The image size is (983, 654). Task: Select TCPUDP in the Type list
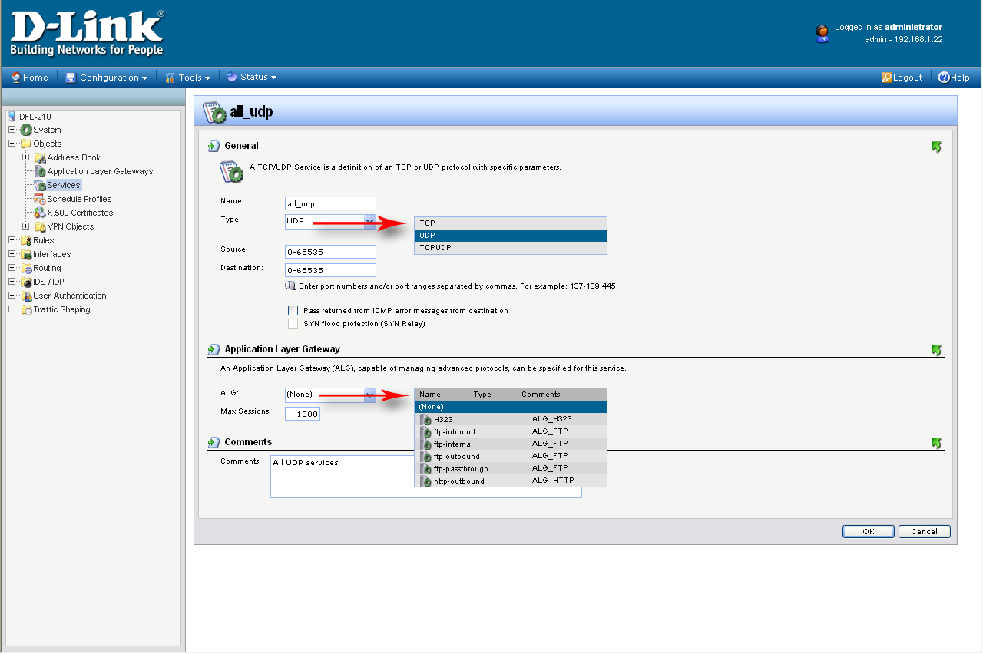(511, 248)
